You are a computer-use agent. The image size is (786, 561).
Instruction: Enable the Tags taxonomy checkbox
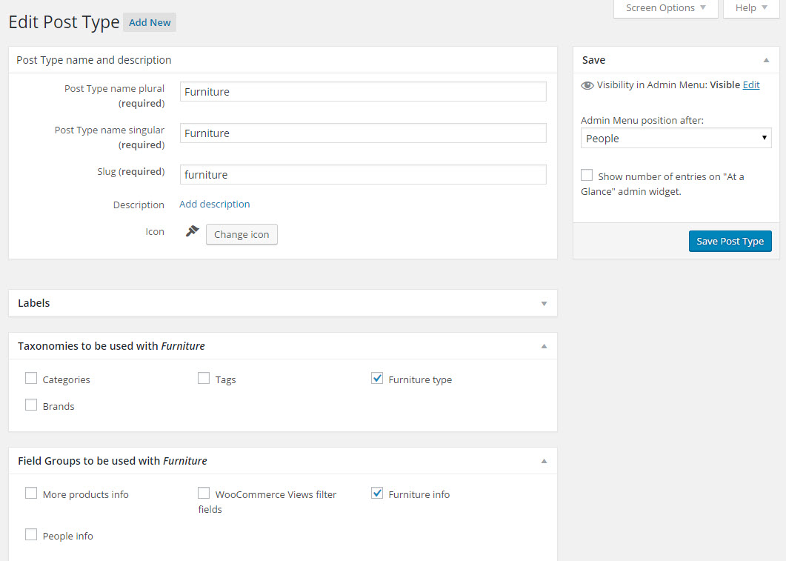click(204, 378)
